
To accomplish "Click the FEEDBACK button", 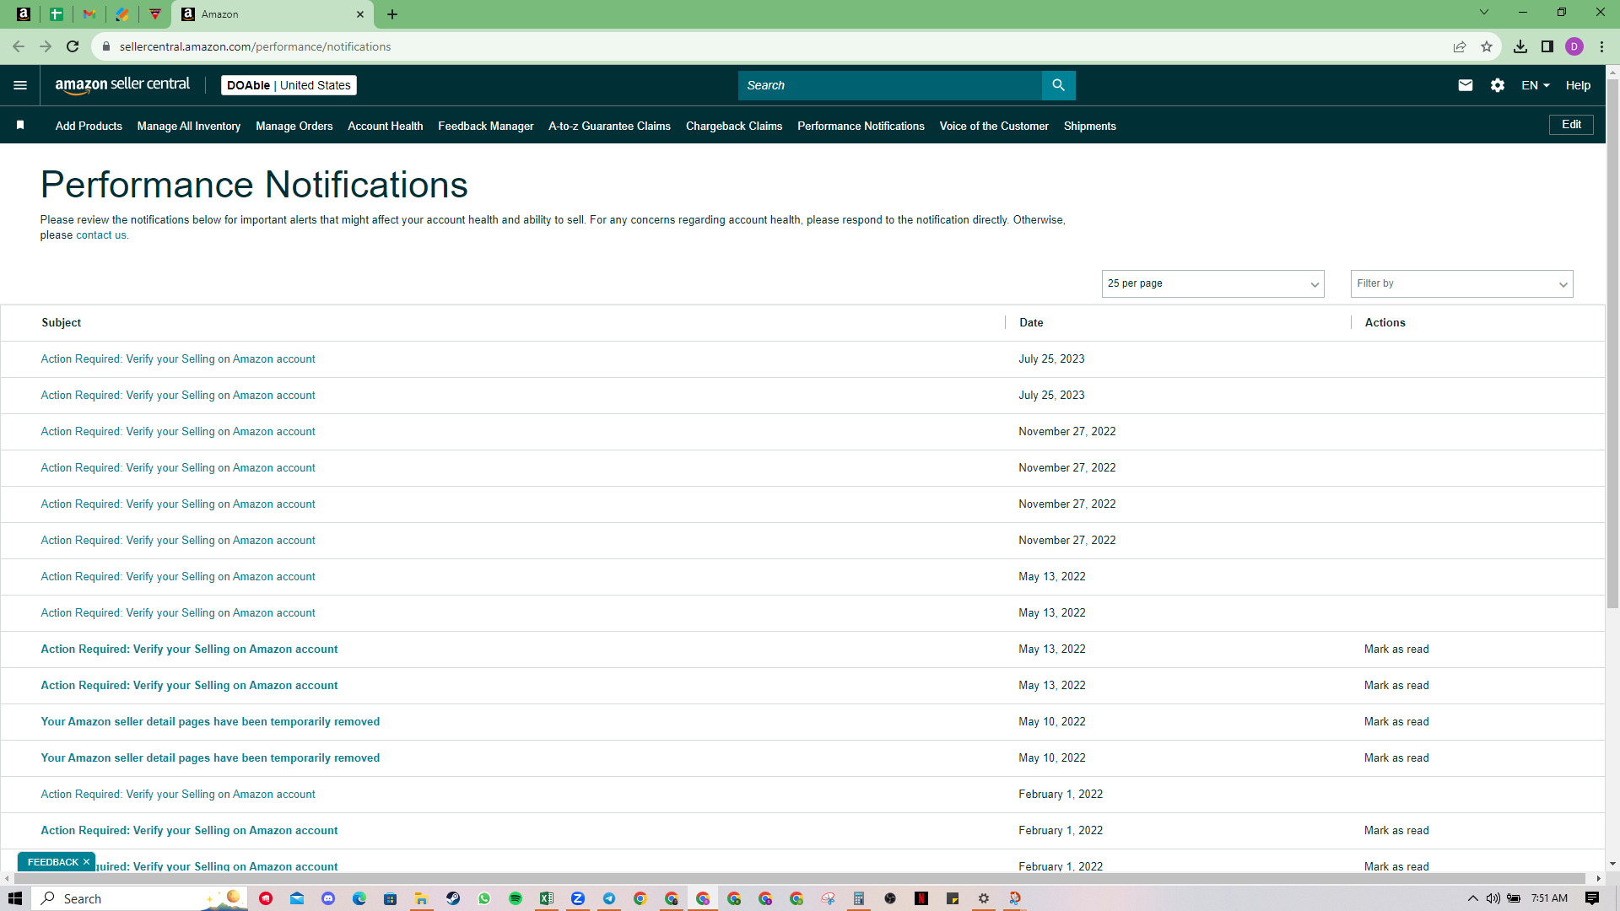I will pyautogui.click(x=52, y=862).
